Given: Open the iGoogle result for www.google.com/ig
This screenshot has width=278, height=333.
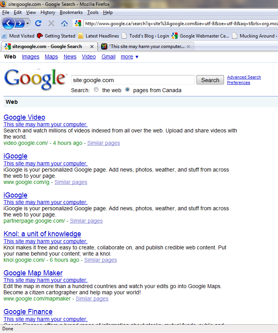Looking at the screenshot, I should (15, 156).
